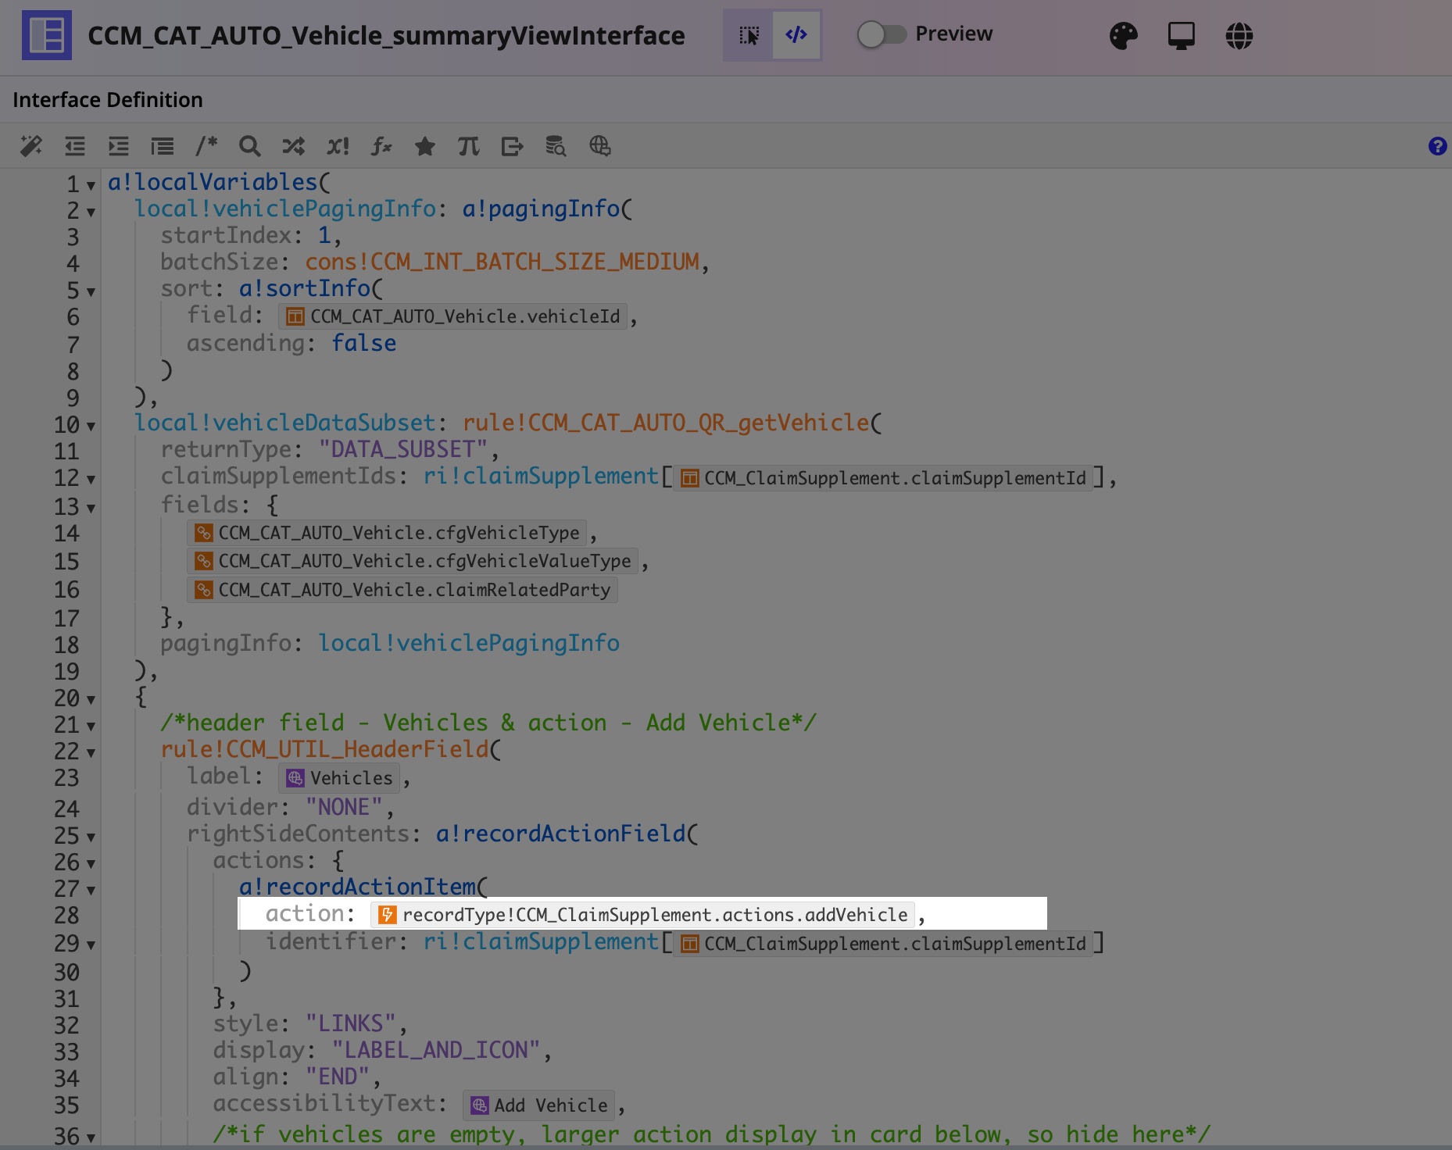The height and width of the screenshot is (1150, 1452).
Task: Click the shuffle arrows toolbar icon
Action: 294,146
